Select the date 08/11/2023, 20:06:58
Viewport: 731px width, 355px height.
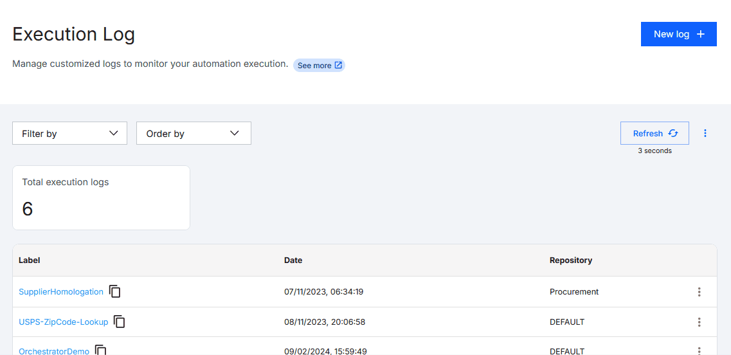pyautogui.click(x=324, y=322)
